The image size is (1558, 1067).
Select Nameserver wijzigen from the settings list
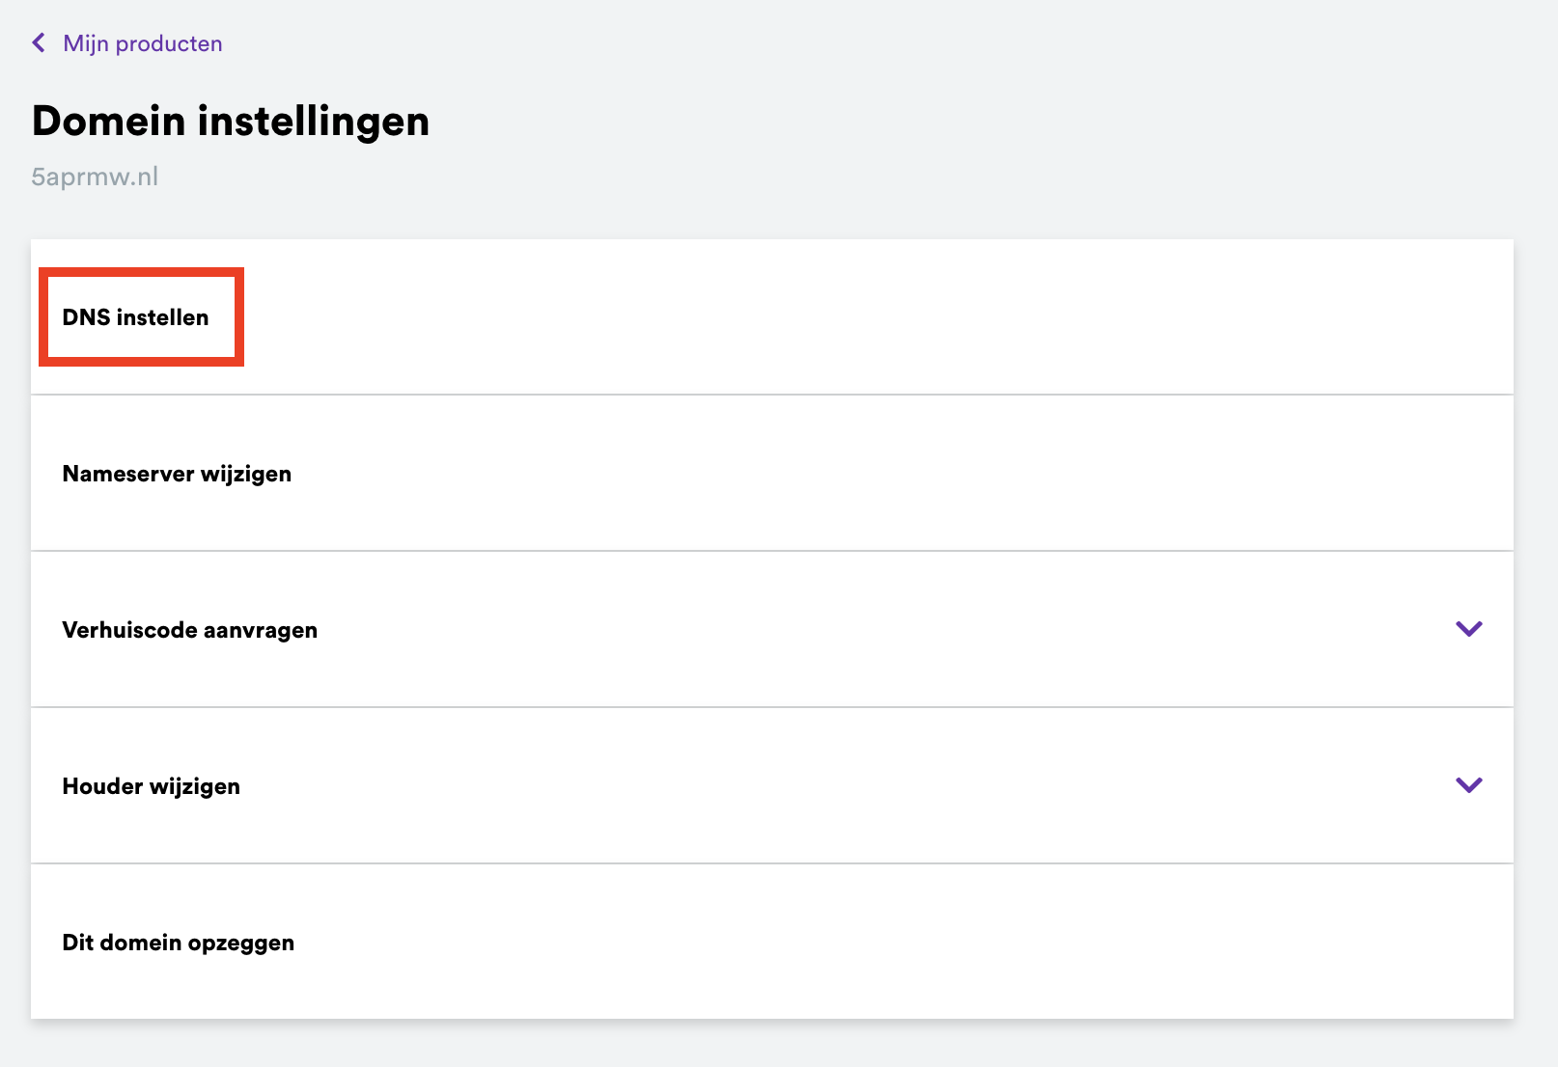176,473
